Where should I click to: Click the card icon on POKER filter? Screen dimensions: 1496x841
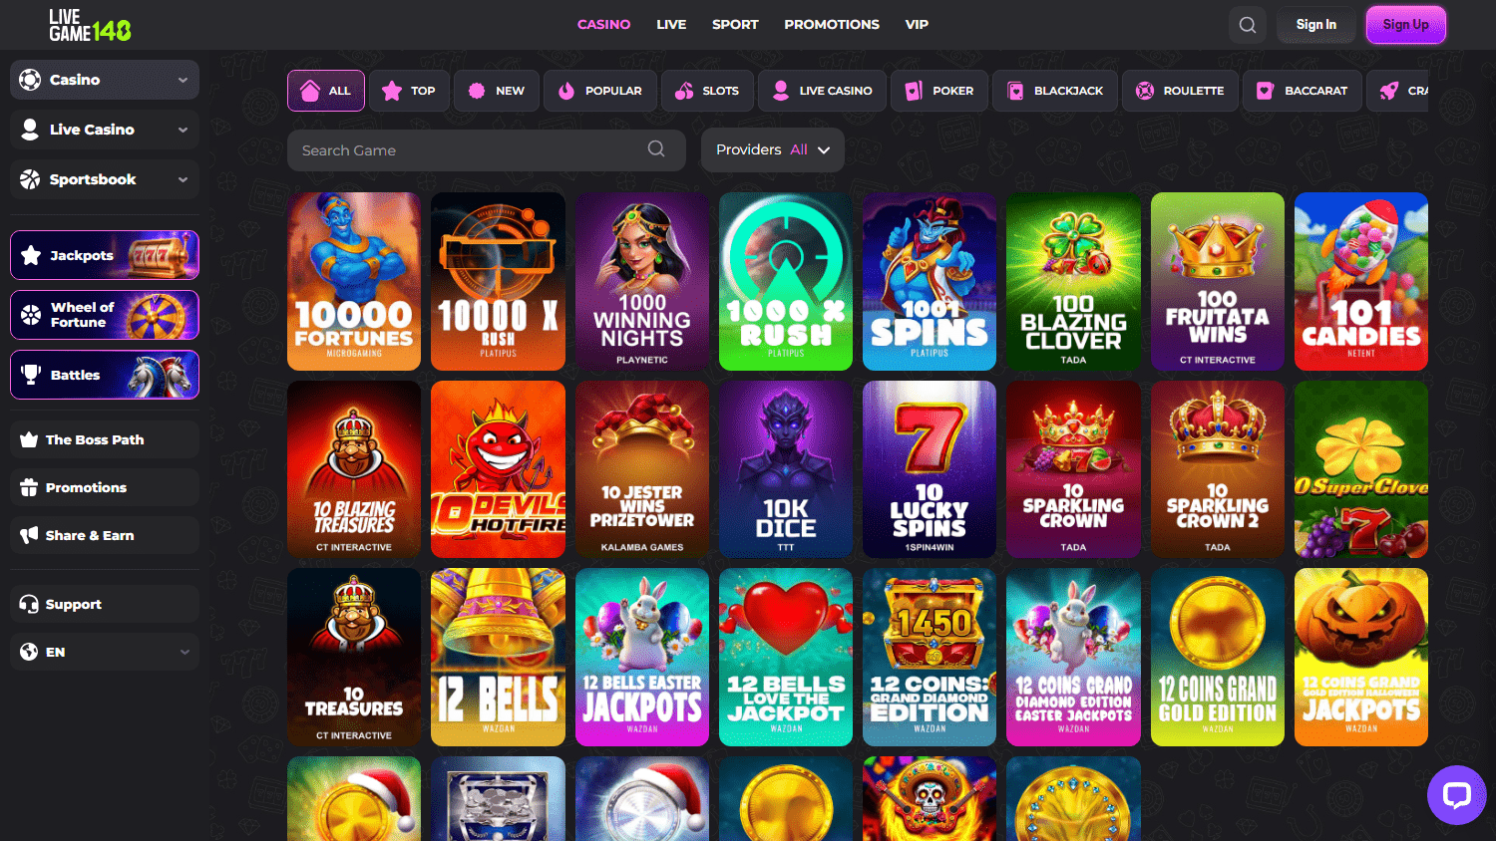(914, 91)
